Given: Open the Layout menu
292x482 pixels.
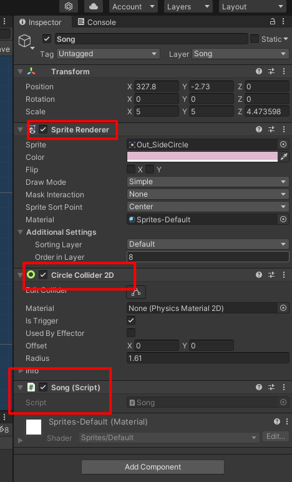Looking at the screenshot, I should click(x=252, y=6).
